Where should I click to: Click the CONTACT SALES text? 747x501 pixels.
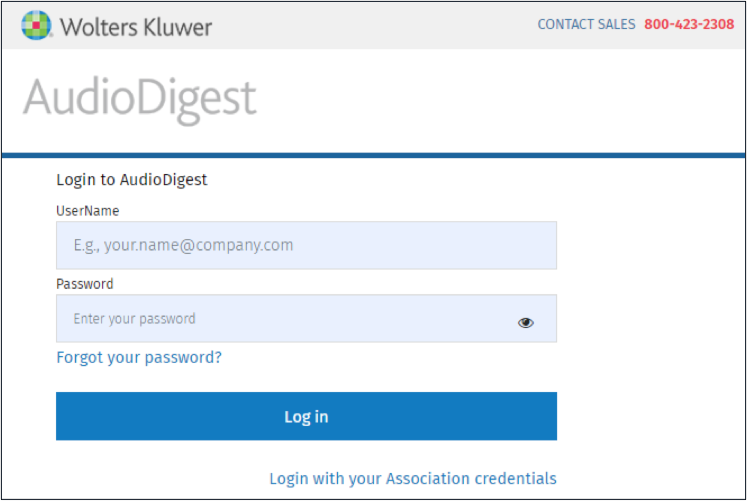click(x=586, y=24)
